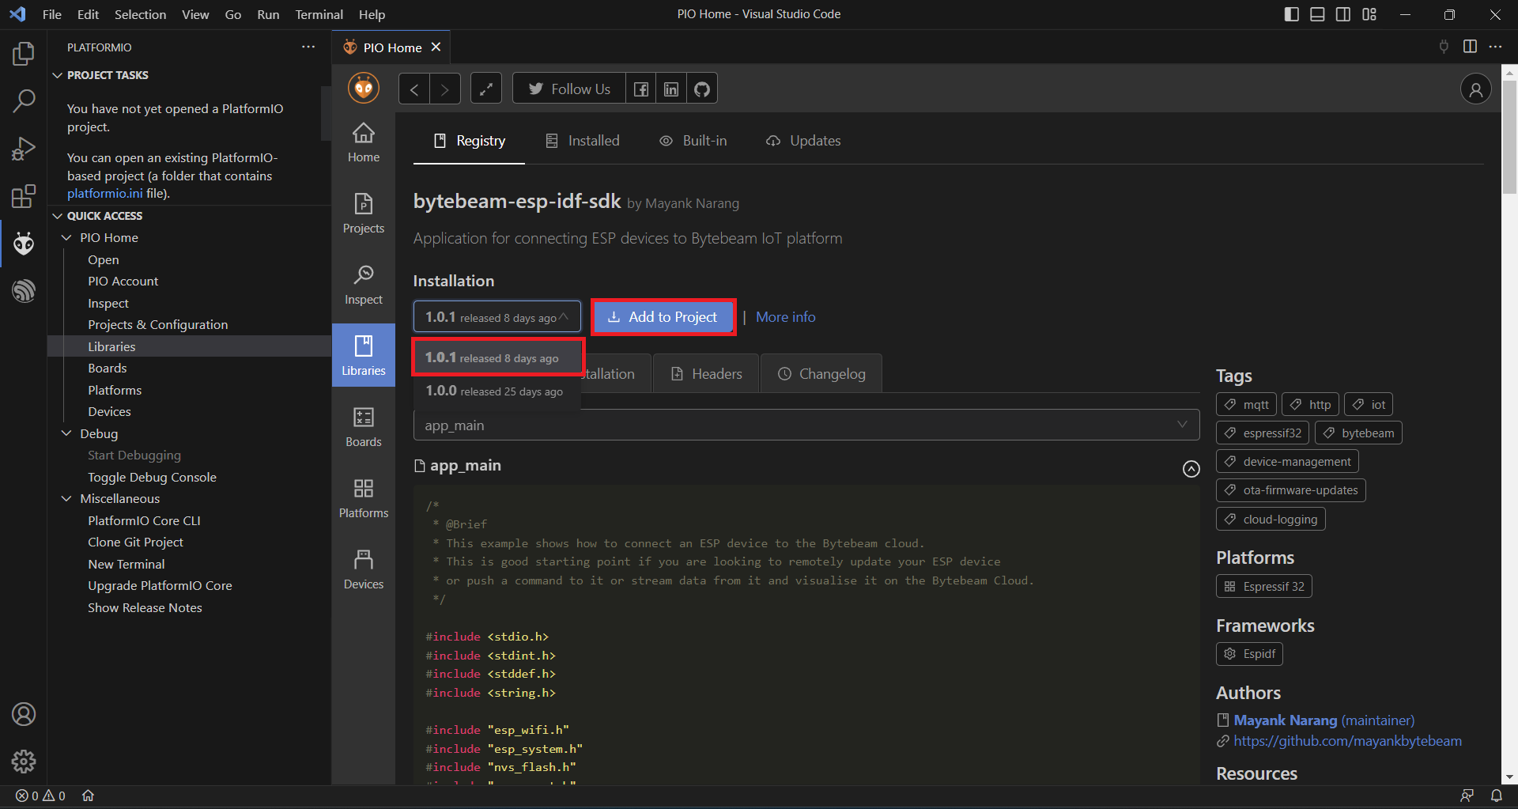Screen dimensions: 1518x809
Task: Go back with the left arrow button
Action: (414, 89)
